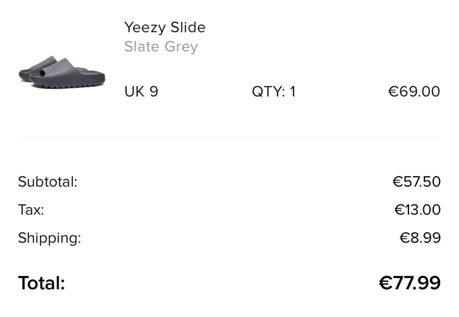Click the UK 9 size label
Viewport: 459px width, 317px height.
tap(141, 92)
